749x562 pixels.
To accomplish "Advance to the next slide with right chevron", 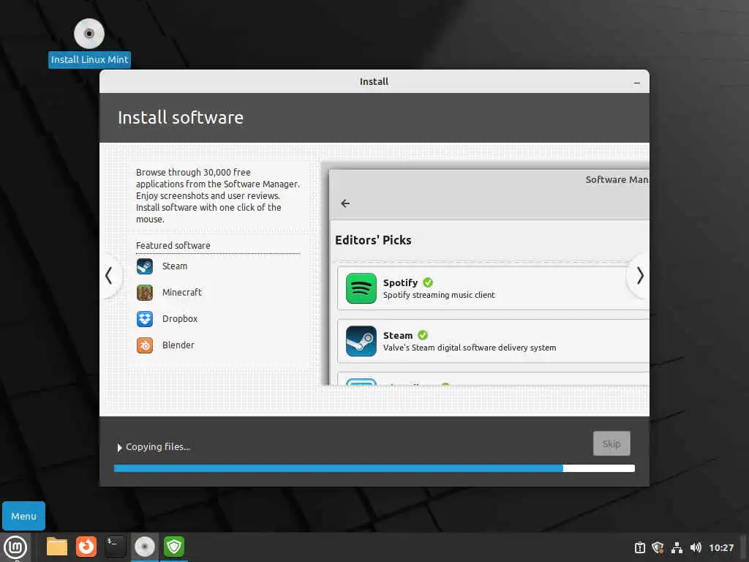I will pyautogui.click(x=639, y=276).
